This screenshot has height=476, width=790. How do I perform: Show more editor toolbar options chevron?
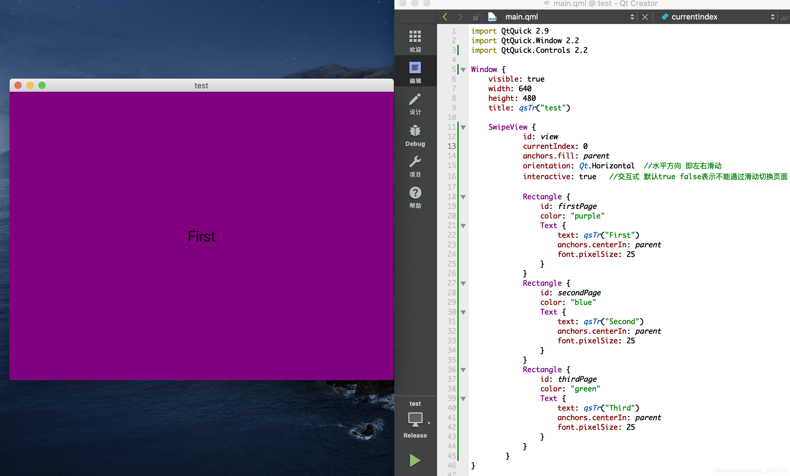(784, 17)
